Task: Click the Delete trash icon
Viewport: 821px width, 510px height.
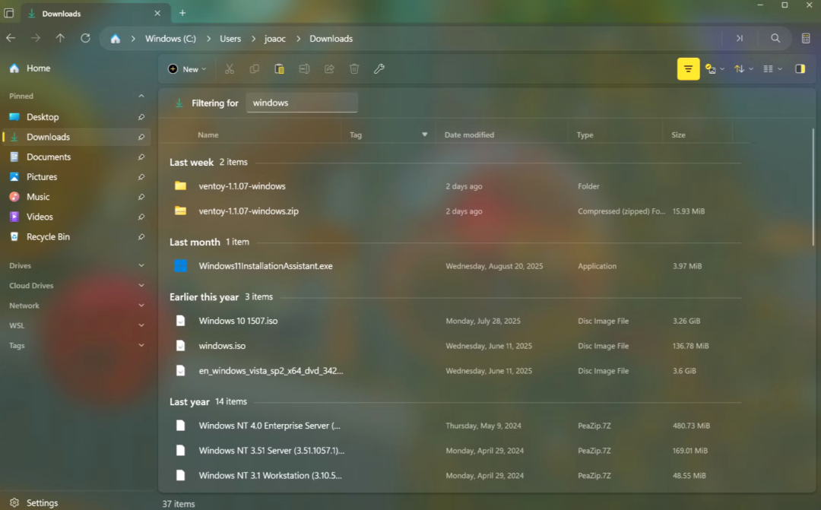Action: click(354, 69)
